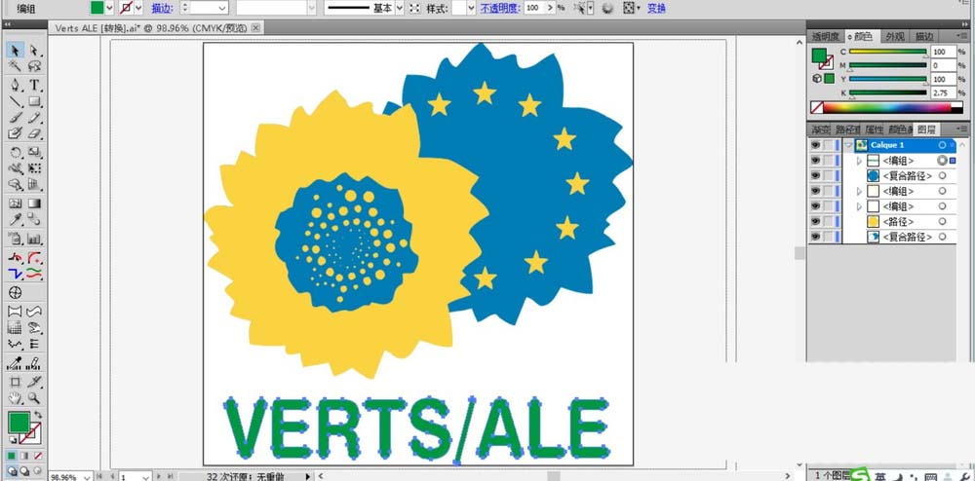Collapse the Calque 1 layer triangle
The image size is (975, 481).
pyautogui.click(x=847, y=145)
